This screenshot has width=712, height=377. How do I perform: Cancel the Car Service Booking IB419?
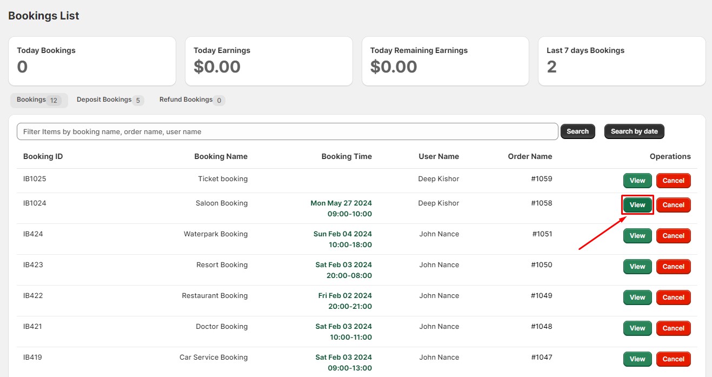coord(673,359)
